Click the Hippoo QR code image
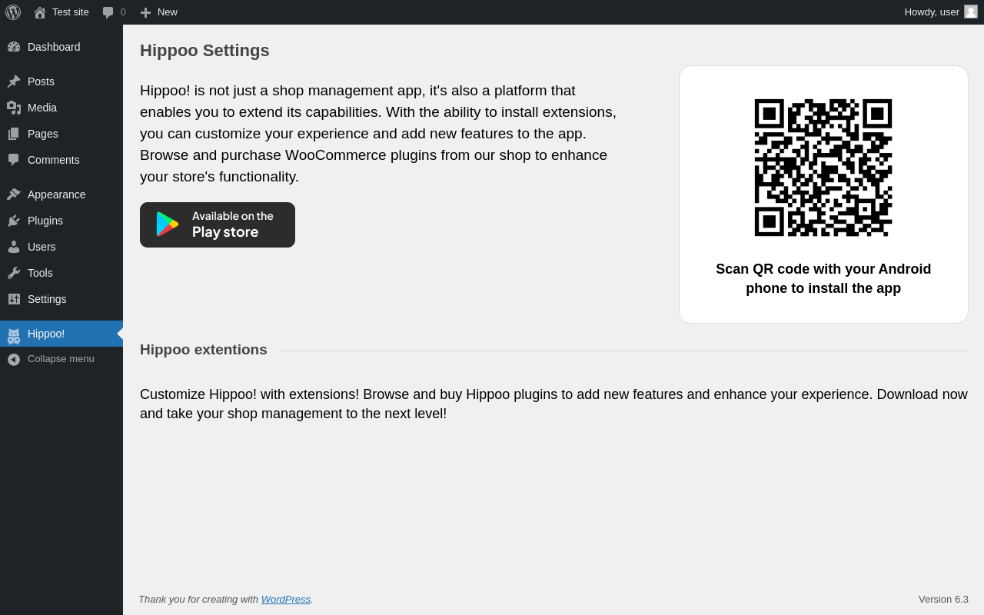The height and width of the screenshot is (615, 984). coord(823,168)
